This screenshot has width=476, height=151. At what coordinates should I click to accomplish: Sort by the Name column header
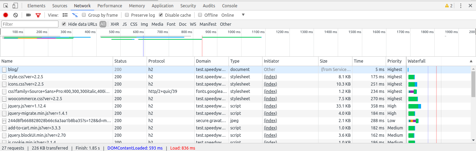tap(56, 61)
